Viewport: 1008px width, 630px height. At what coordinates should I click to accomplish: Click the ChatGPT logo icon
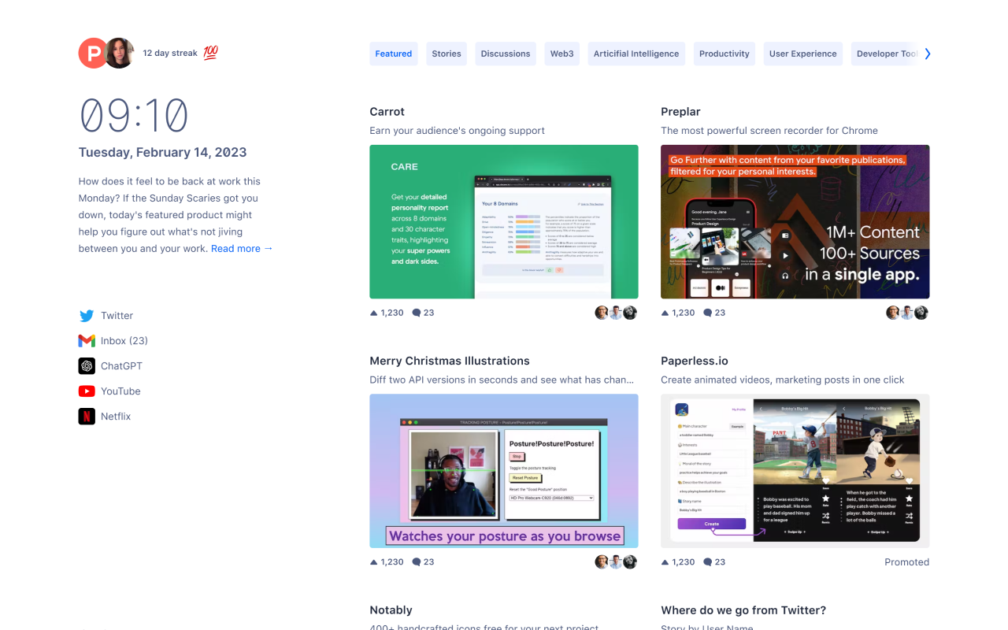click(x=87, y=366)
